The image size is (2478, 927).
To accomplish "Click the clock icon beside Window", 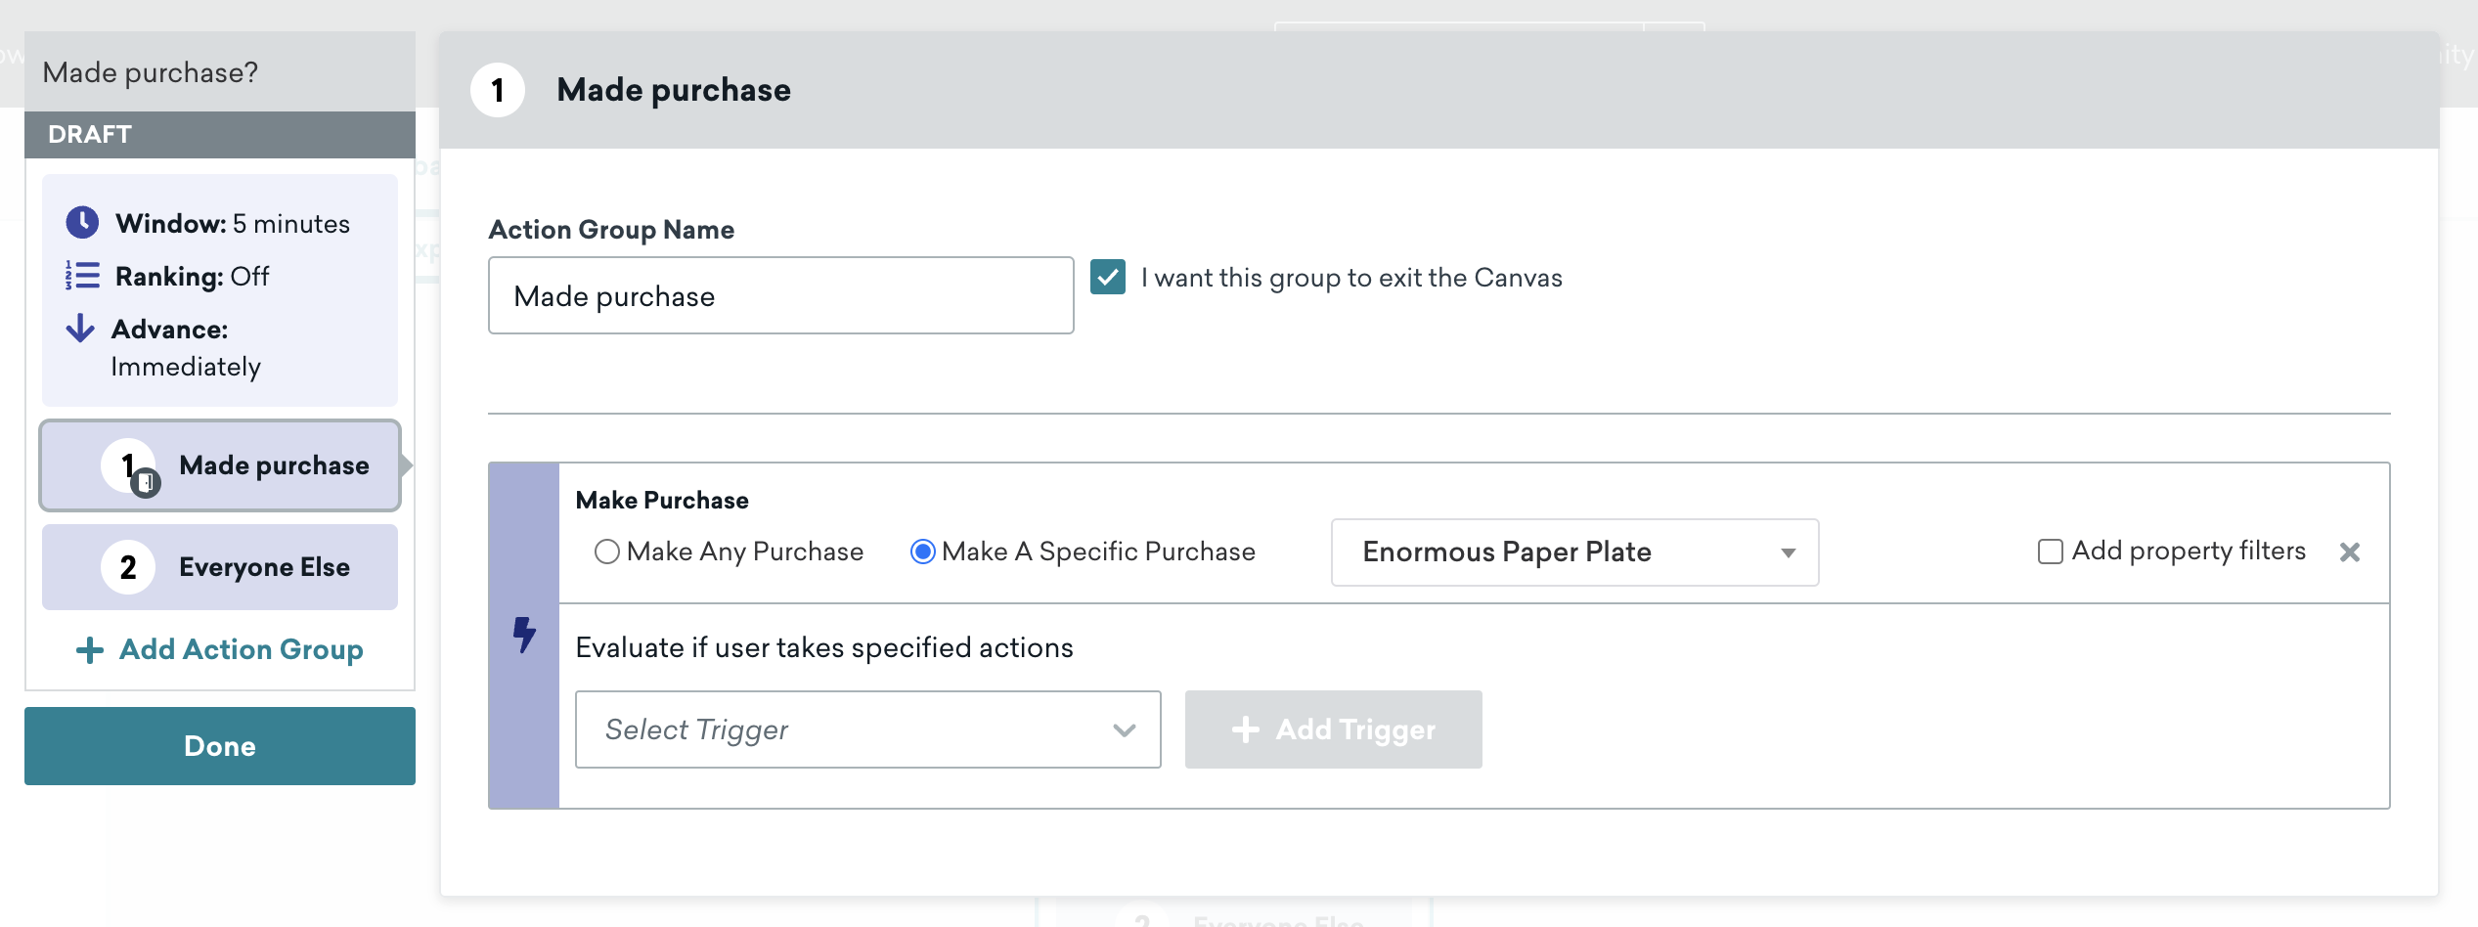I will click(x=82, y=223).
